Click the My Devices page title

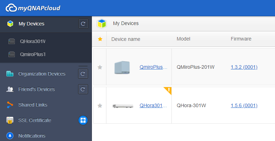126,24
